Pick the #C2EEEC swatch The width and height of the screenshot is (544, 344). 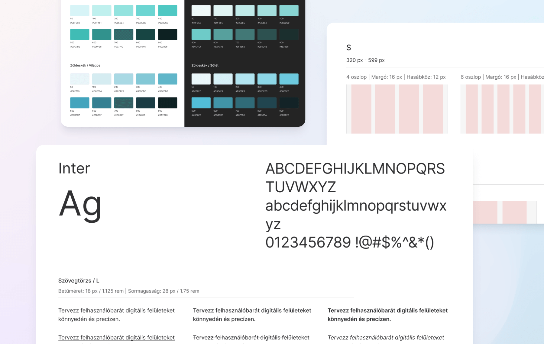point(245,11)
